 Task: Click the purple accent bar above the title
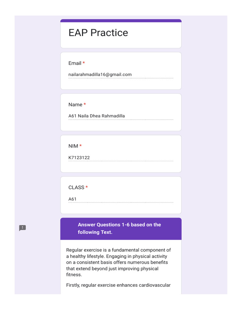coord(121,21)
